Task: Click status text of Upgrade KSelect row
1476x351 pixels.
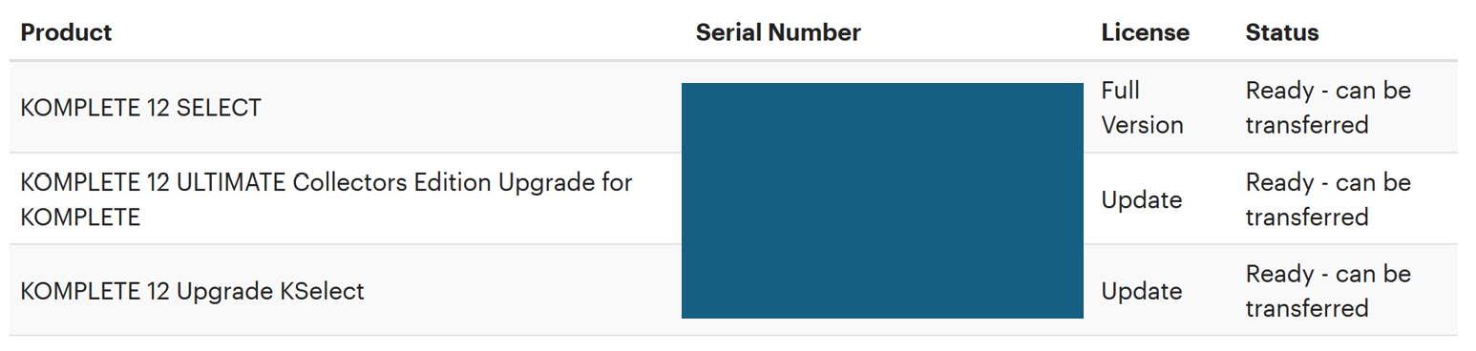Action: (x=1328, y=291)
